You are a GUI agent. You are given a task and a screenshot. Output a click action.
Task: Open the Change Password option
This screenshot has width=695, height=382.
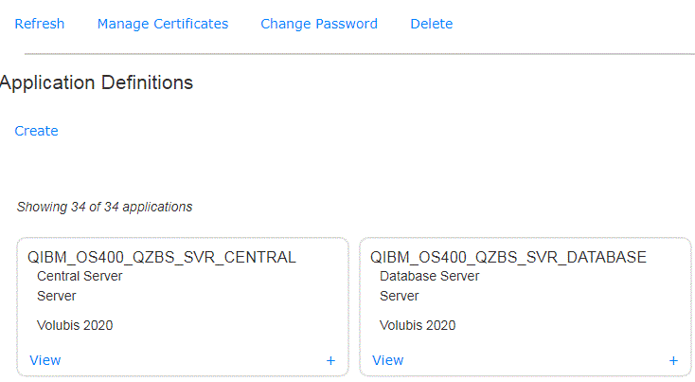click(x=319, y=24)
